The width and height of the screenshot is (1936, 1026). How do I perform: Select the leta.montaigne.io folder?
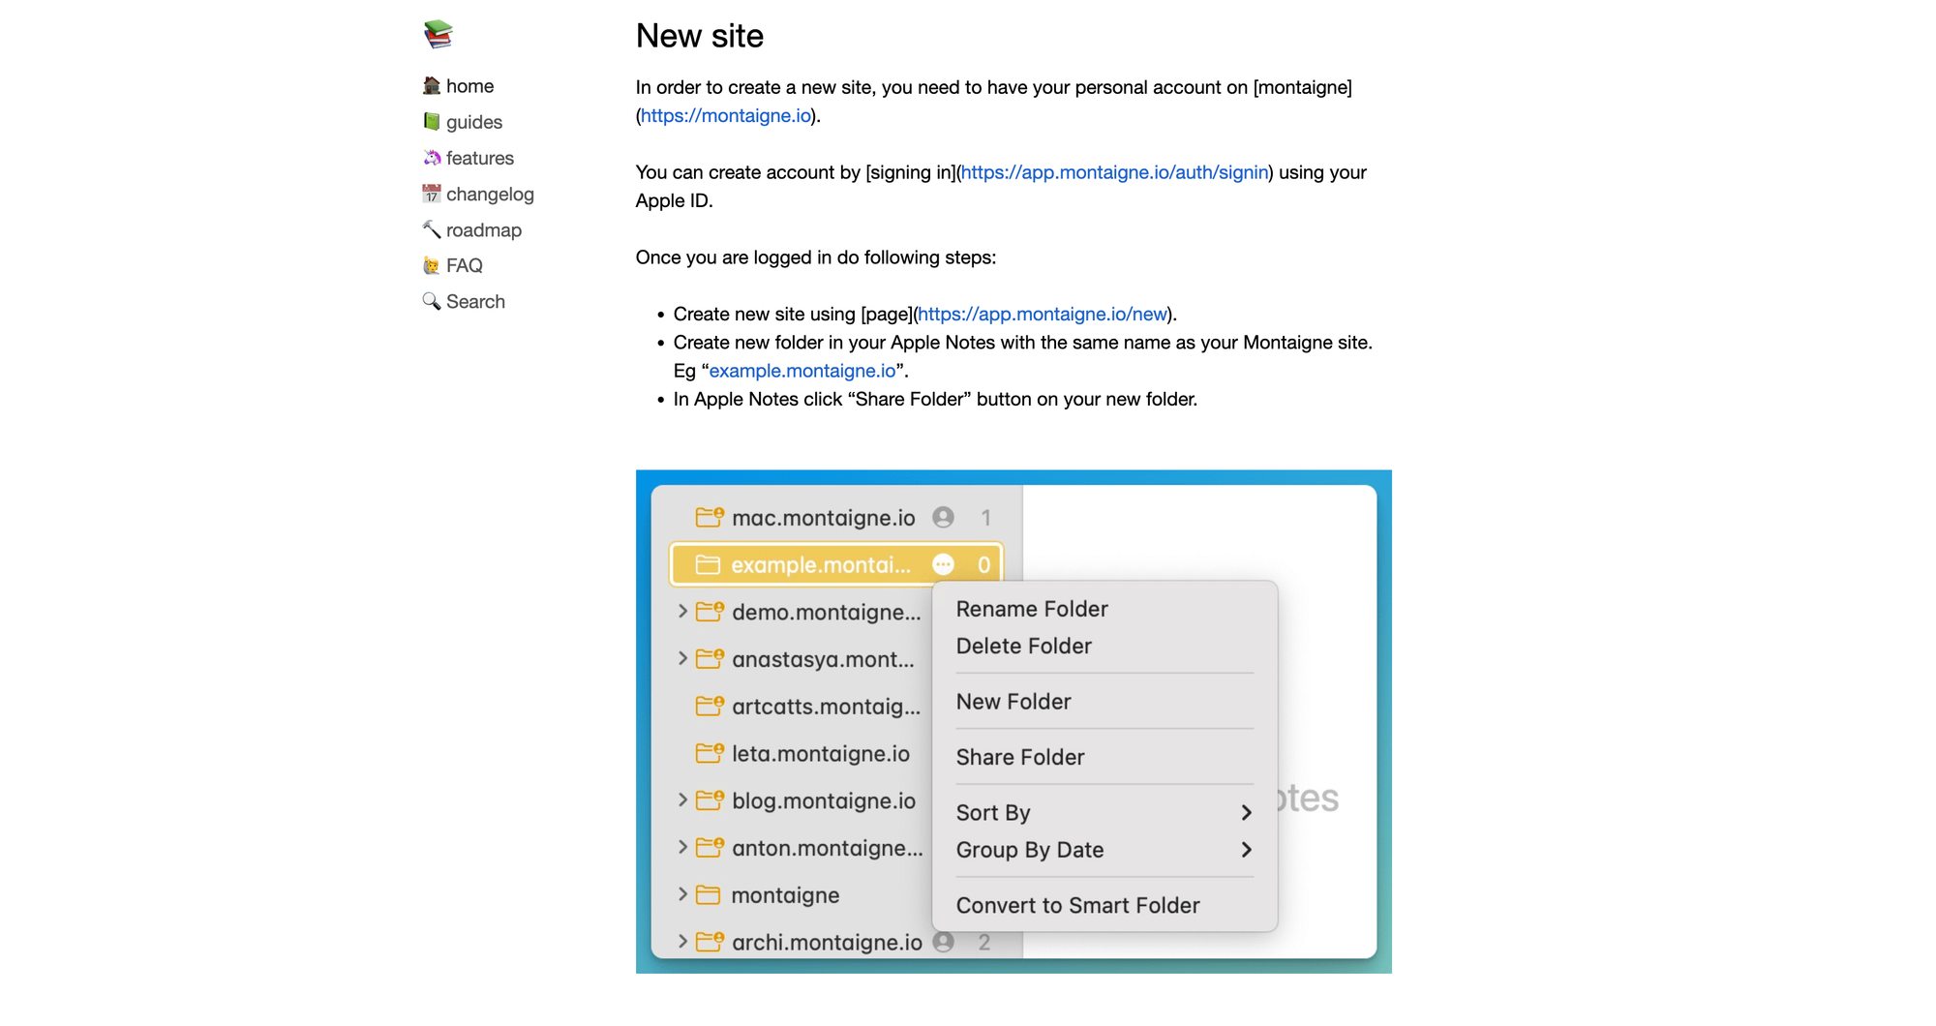point(820,754)
